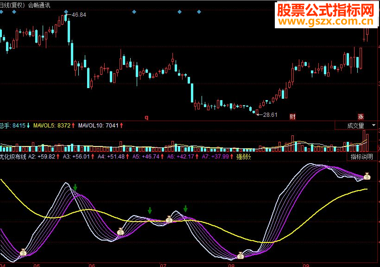Open the 指标说明 panel
The image size is (380, 267).
pos(361,157)
